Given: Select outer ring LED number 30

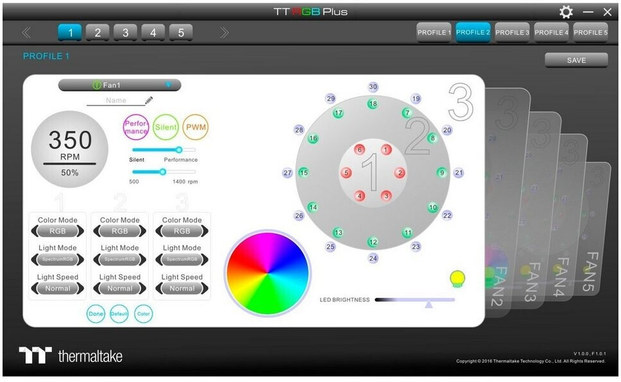Looking at the screenshot, I should pyautogui.click(x=373, y=87).
